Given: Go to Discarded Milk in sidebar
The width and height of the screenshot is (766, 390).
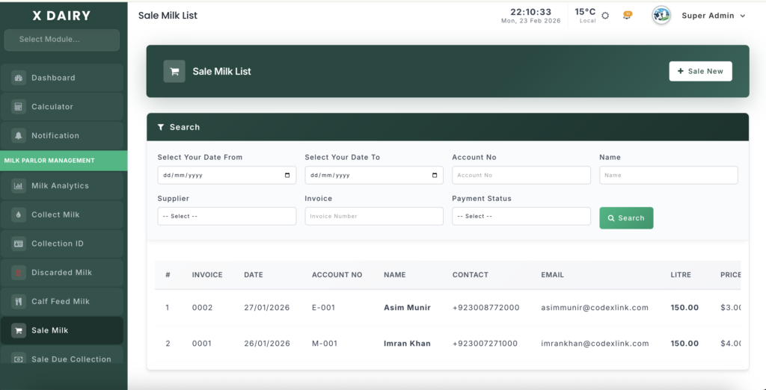Looking at the screenshot, I should [x=61, y=273].
